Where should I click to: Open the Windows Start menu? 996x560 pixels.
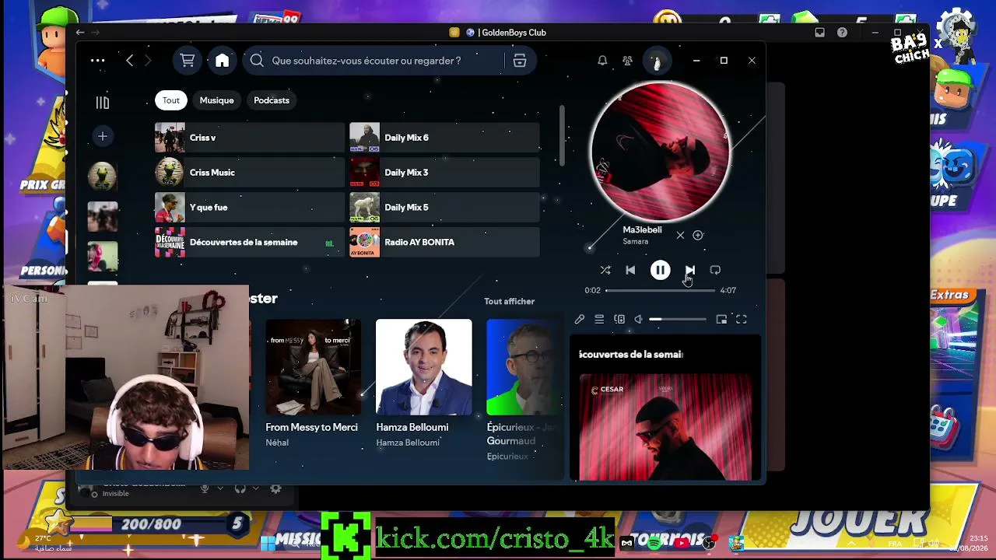(268, 543)
